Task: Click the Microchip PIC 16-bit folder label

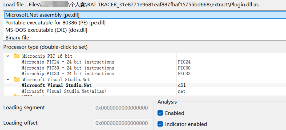Action: coord(47,56)
